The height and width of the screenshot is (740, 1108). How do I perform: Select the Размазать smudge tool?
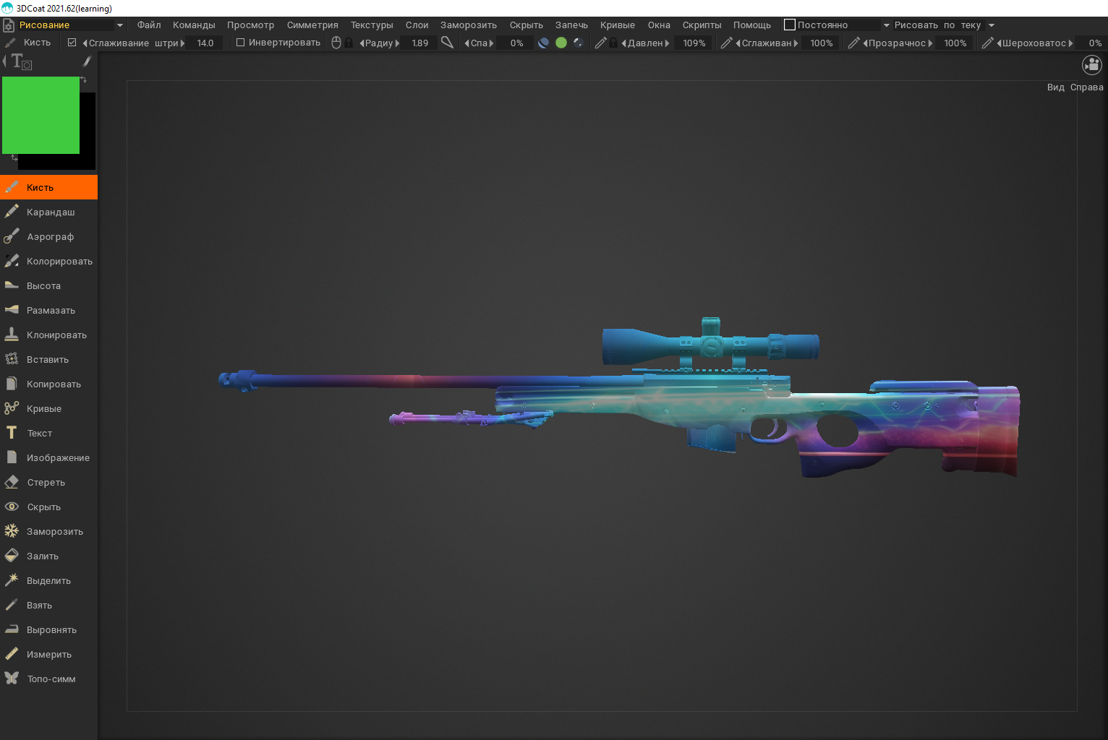(48, 310)
